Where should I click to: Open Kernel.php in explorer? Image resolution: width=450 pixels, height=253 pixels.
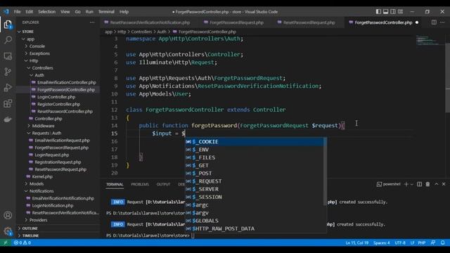(x=42, y=176)
